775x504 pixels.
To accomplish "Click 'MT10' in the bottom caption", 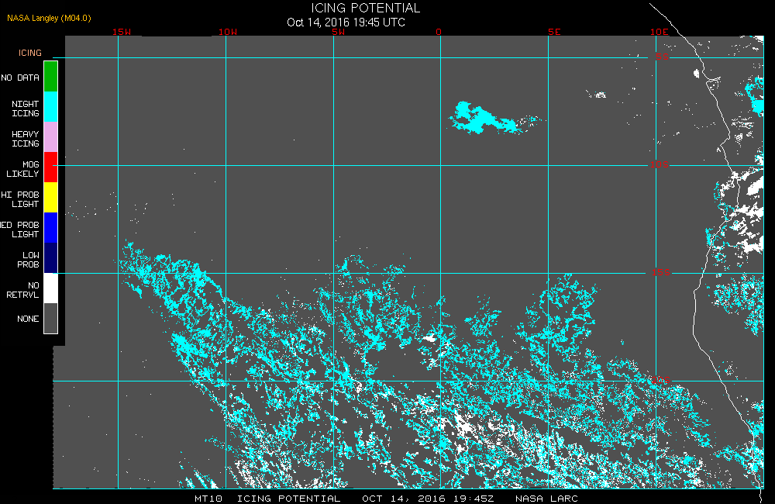I will (208, 499).
